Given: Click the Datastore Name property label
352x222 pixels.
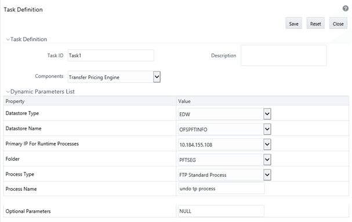Looking at the screenshot, I should (24, 128).
